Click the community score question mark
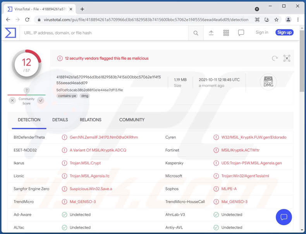 [x=27, y=90]
